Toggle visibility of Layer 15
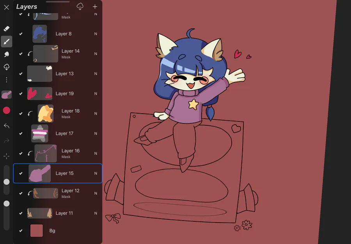Viewport: 351px width, 244px height. pos(21,173)
